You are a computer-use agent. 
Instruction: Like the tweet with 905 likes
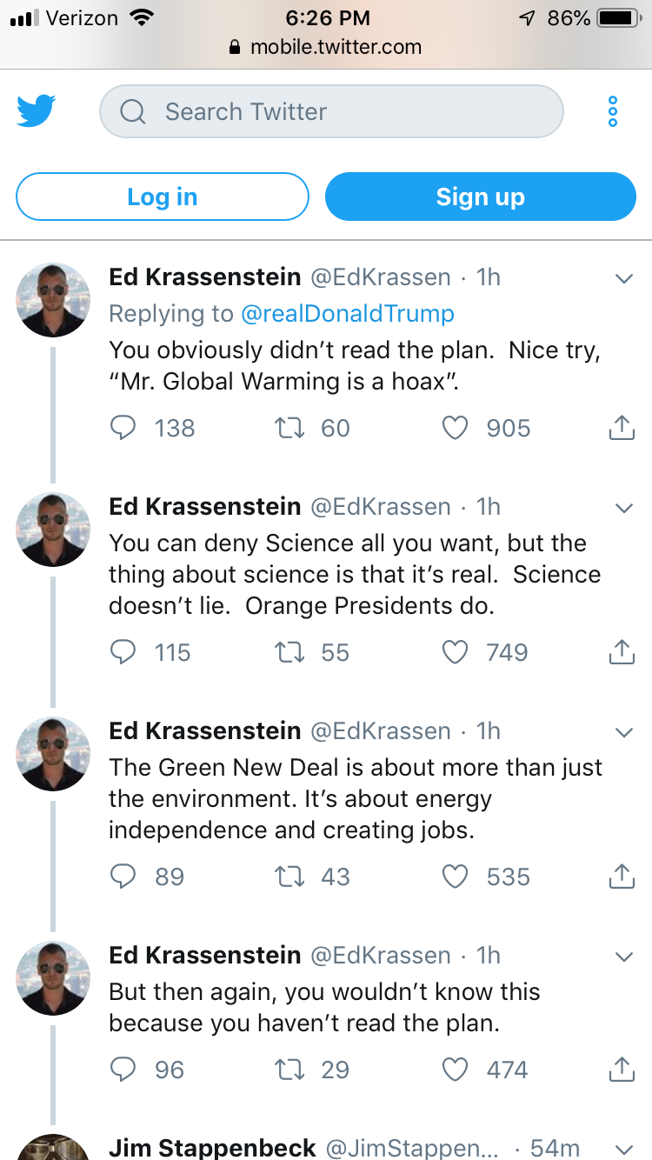click(456, 428)
